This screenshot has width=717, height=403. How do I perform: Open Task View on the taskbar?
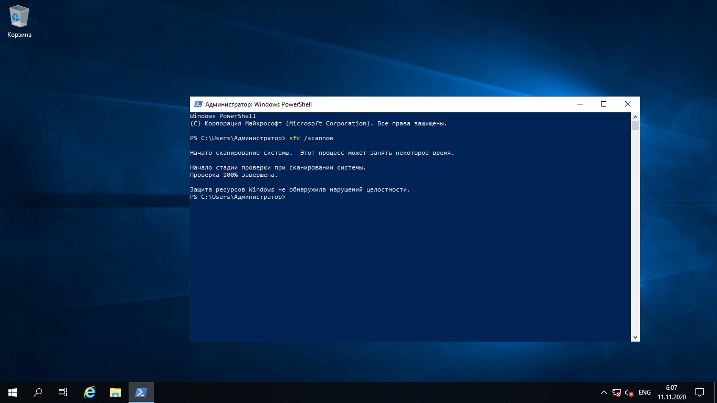tap(63, 393)
